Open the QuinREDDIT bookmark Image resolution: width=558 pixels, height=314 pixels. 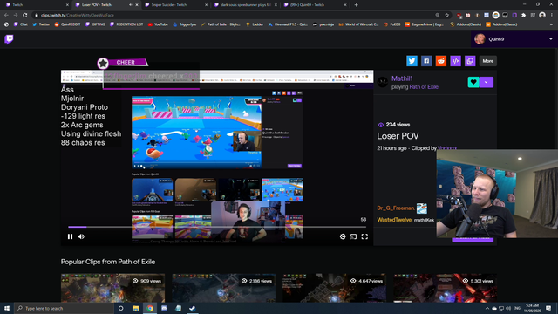[67, 24]
